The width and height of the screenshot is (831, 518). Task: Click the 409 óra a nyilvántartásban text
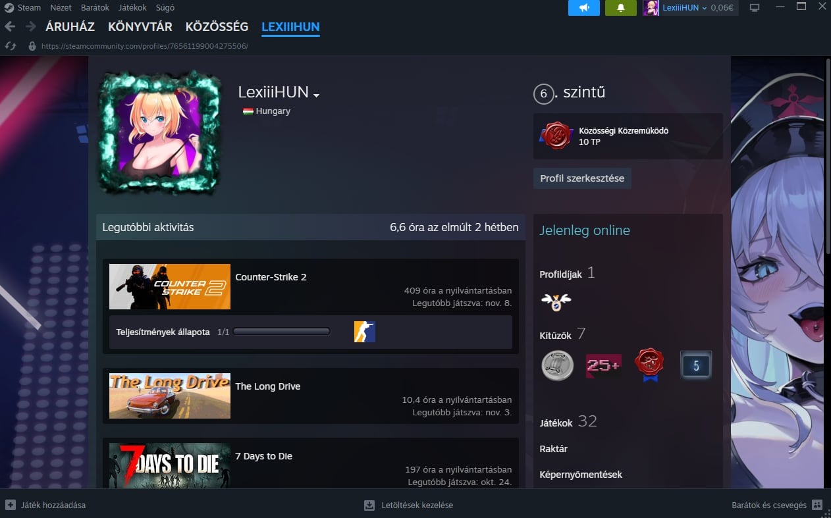click(458, 290)
